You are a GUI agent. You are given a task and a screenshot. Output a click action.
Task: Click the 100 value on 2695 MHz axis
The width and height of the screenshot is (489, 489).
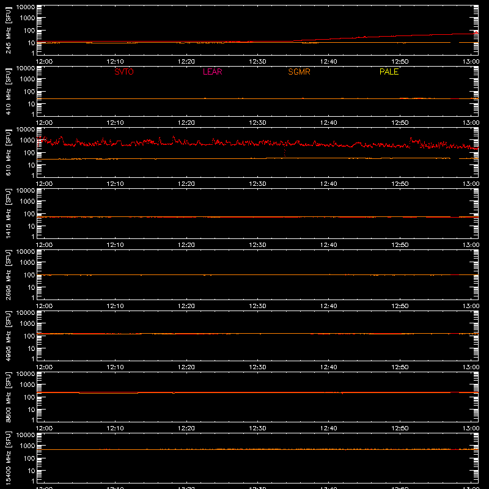pos(29,275)
